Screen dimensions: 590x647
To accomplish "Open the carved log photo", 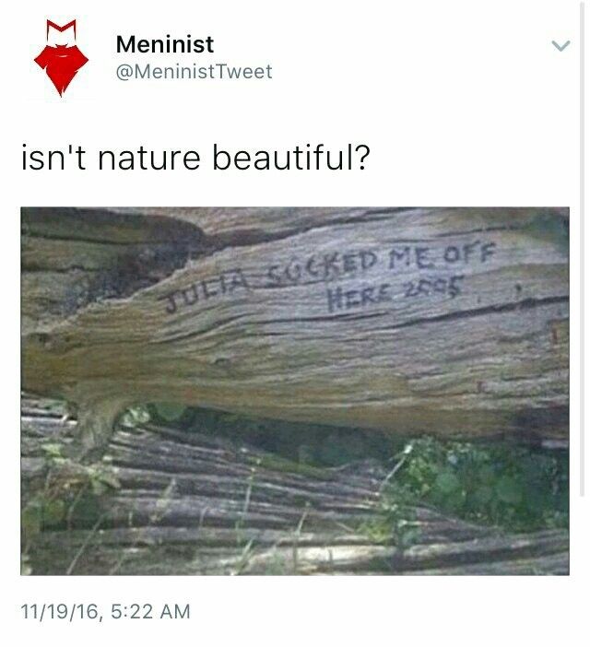I will pos(295,391).
